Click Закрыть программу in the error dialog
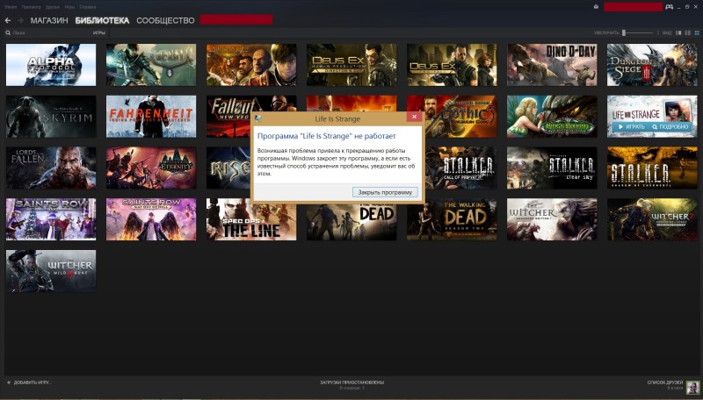 [385, 192]
